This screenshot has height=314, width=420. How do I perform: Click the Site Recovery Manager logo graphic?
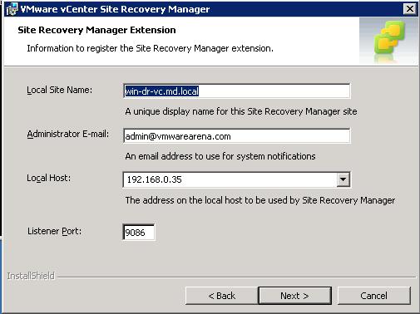tap(389, 41)
